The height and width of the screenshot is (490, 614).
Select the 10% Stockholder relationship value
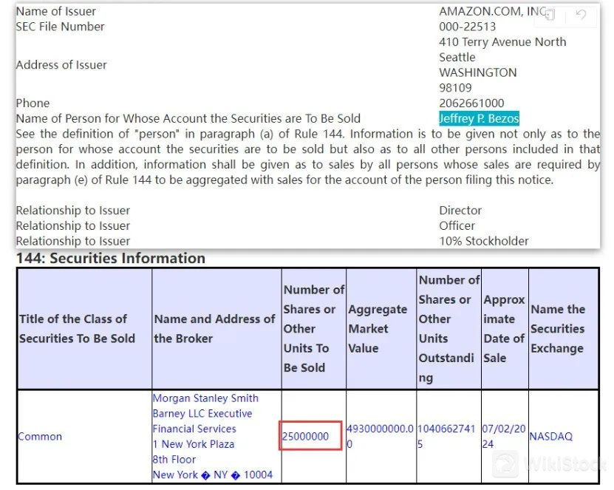pyautogui.click(x=484, y=241)
